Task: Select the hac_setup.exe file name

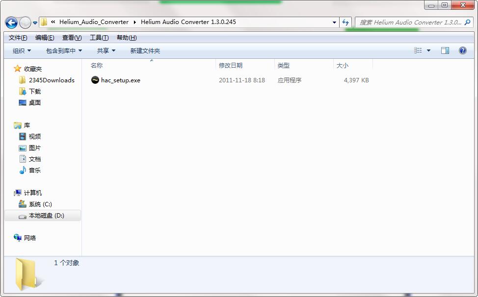Action: (x=121, y=80)
